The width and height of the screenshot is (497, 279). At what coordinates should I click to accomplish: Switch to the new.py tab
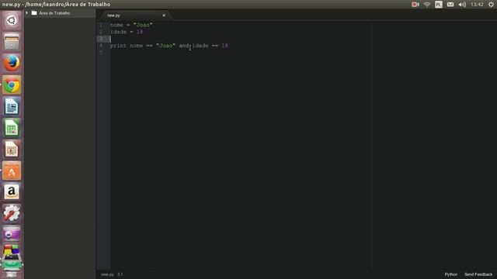113,15
